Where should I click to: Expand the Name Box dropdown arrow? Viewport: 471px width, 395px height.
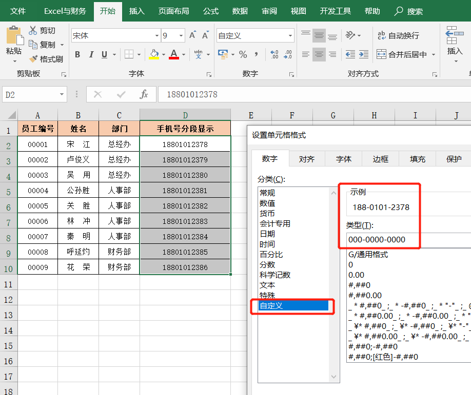point(62,94)
